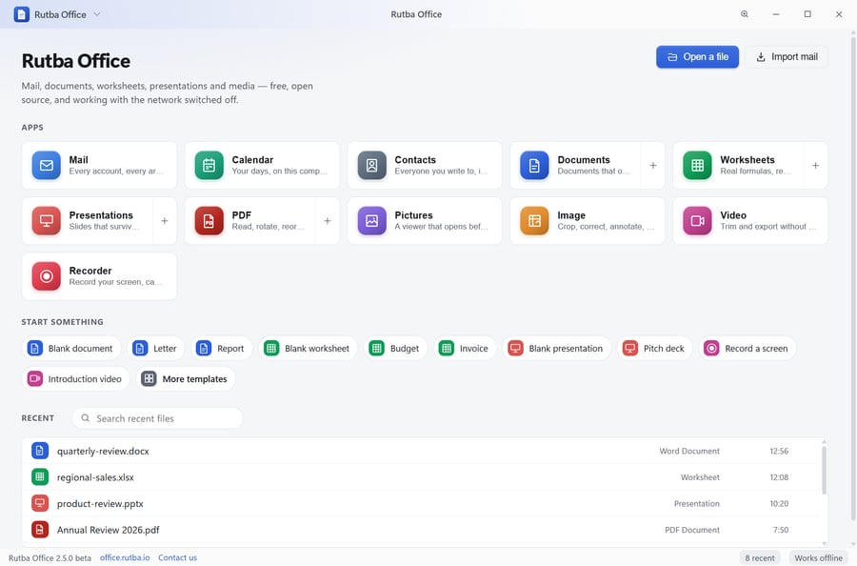Create new presentation with Presentations plus button
This screenshot has width=857, height=566.
pos(165,221)
